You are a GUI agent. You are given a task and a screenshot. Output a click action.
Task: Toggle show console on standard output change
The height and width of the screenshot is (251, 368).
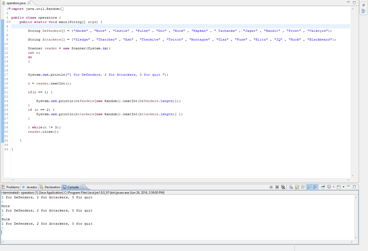(309, 187)
